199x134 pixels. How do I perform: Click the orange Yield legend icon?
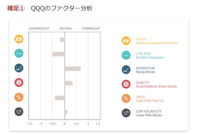pos(126,99)
